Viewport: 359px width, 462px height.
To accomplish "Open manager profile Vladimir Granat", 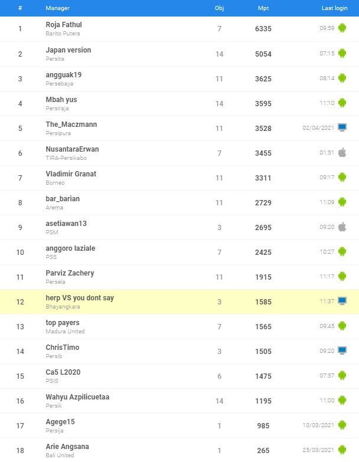I will click(71, 174).
